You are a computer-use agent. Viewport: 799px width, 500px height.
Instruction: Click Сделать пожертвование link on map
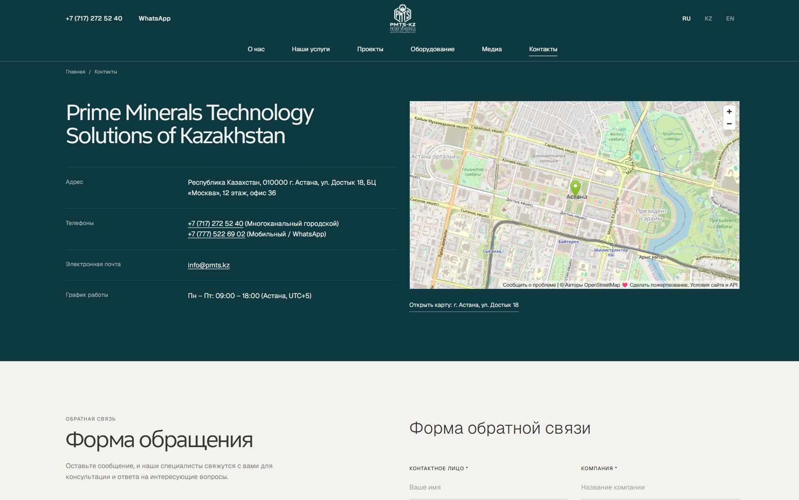click(658, 285)
